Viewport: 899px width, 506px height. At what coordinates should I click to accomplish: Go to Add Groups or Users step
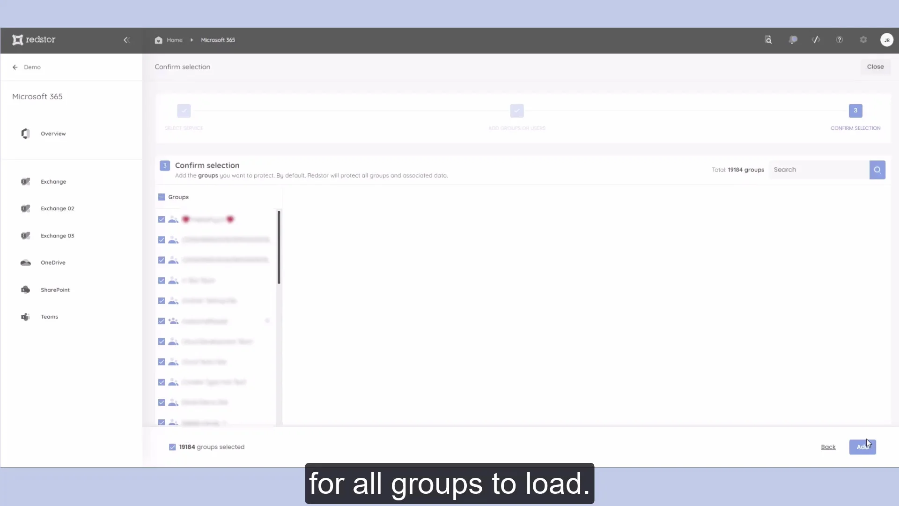[x=517, y=111]
